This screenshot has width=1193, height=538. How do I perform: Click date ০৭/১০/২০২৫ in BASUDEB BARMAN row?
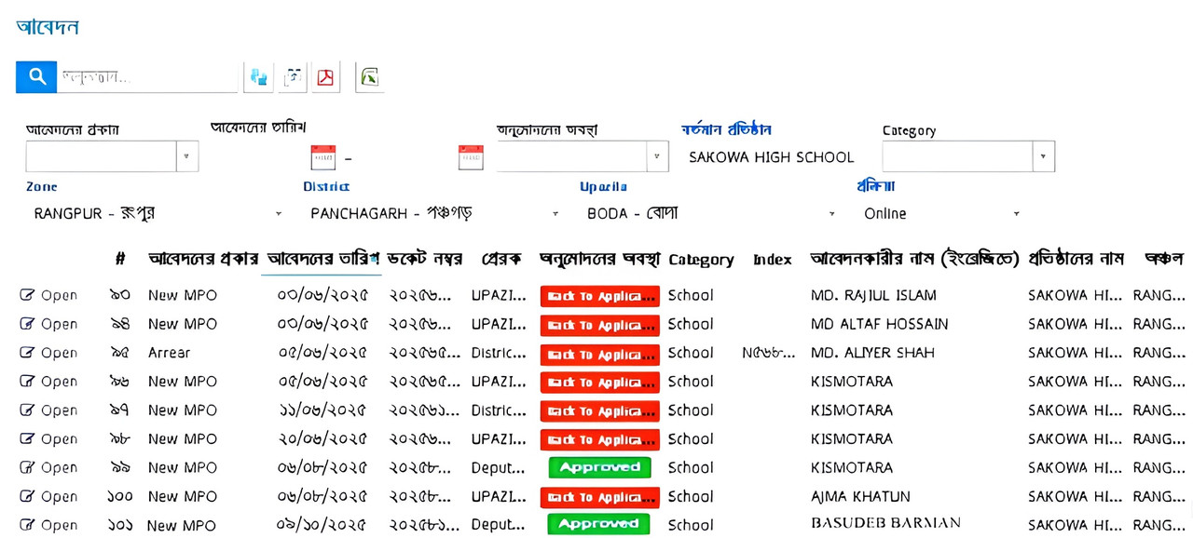(x=322, y=525)
